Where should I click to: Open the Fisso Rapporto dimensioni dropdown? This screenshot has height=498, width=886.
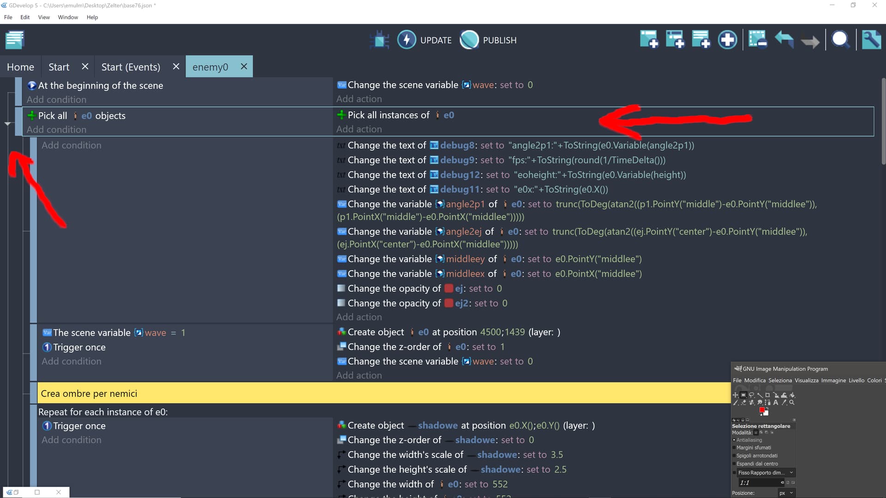point(792,473)
